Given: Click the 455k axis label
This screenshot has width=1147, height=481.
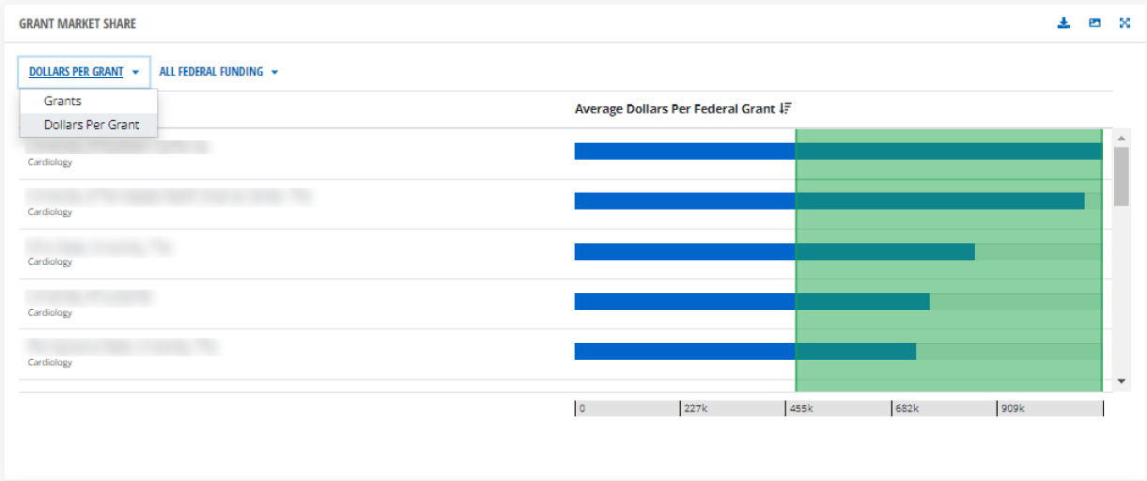Looking at the screenshot, I should [801, 409].
